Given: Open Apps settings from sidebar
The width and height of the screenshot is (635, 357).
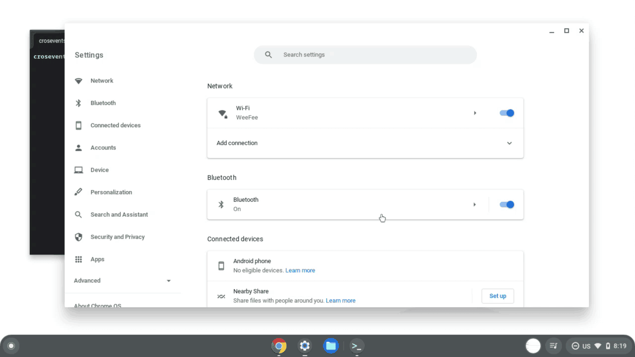Looking at the screenshot, I should [97, 259].
